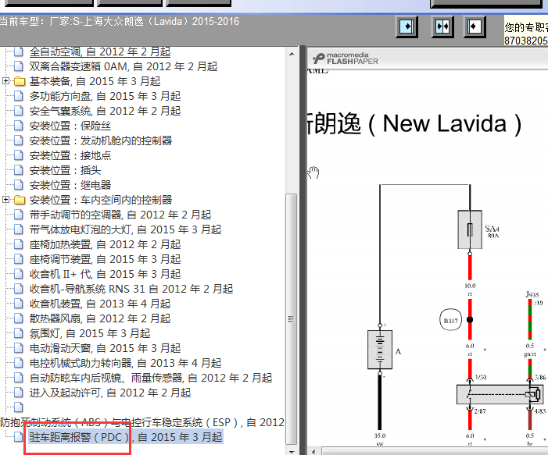Open 电控机械式助力转向器 entry
The image size is (548, 455).
[x=125, y=363]
